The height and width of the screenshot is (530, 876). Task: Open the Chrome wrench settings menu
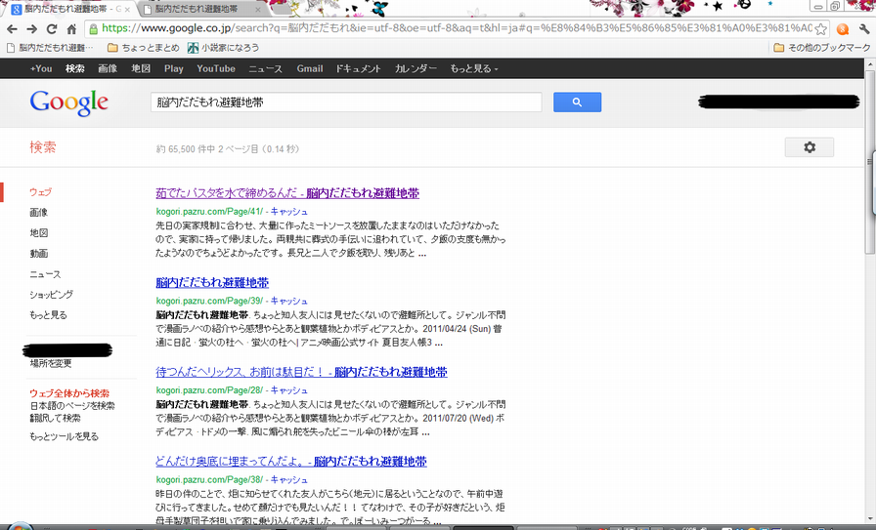[x=864, y=29]
